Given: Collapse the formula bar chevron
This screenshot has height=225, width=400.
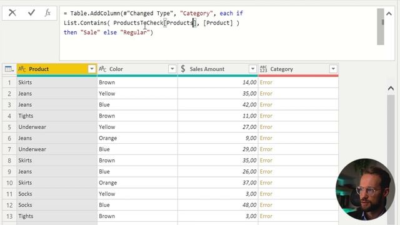Looking at the screenshot, I should [389, 14].
